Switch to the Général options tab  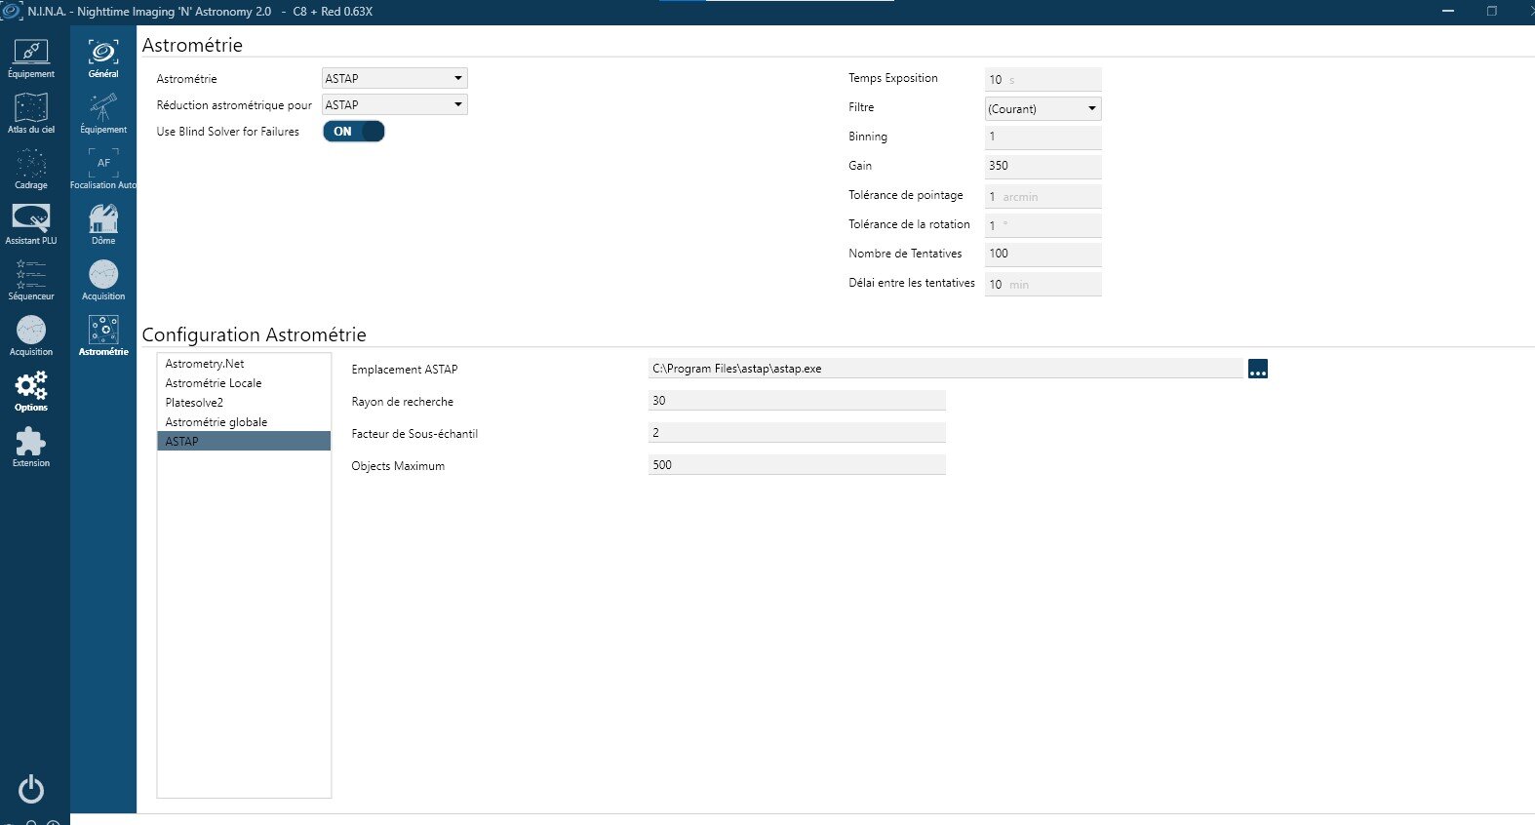[103, 59]
